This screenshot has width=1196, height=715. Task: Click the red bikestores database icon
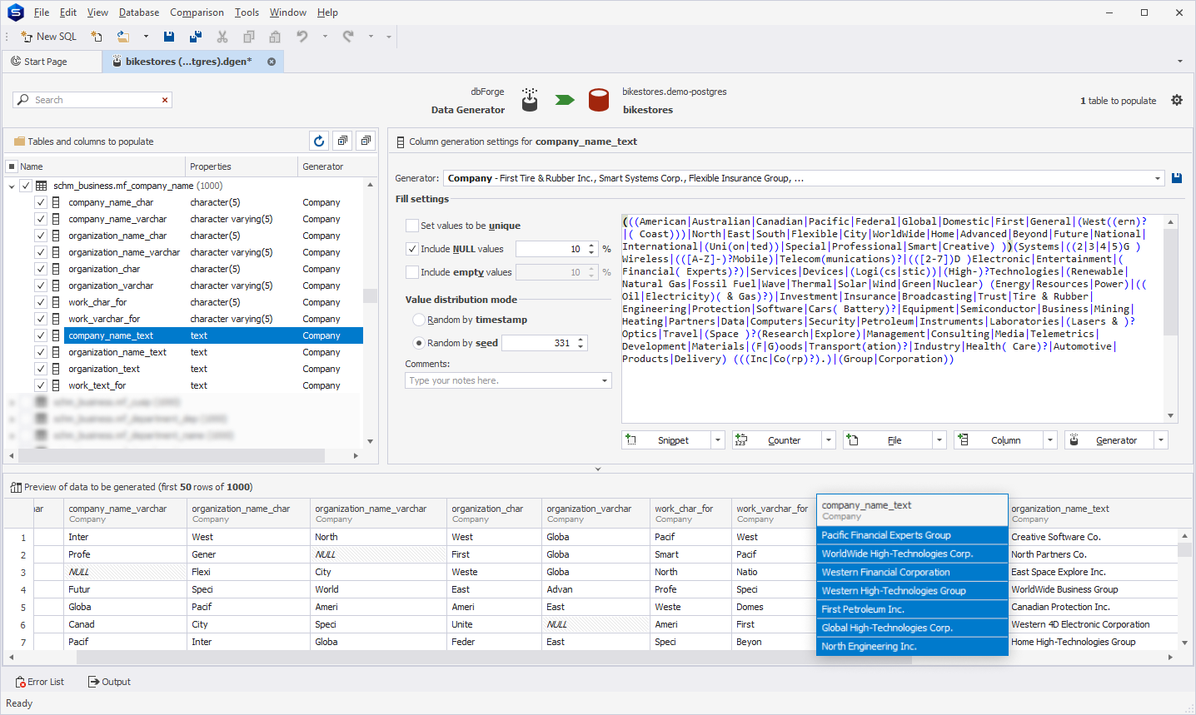(x=599, y=100)
